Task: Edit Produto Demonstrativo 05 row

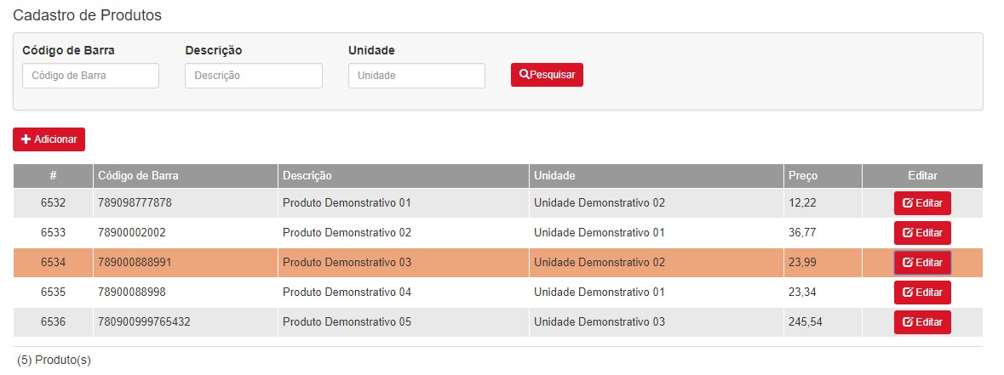Action: pos(922,322)
